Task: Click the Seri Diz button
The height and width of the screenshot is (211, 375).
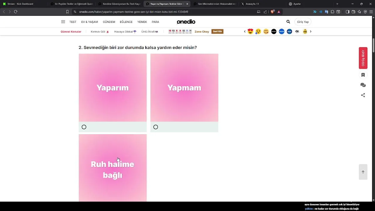Action: pos(217,31)
